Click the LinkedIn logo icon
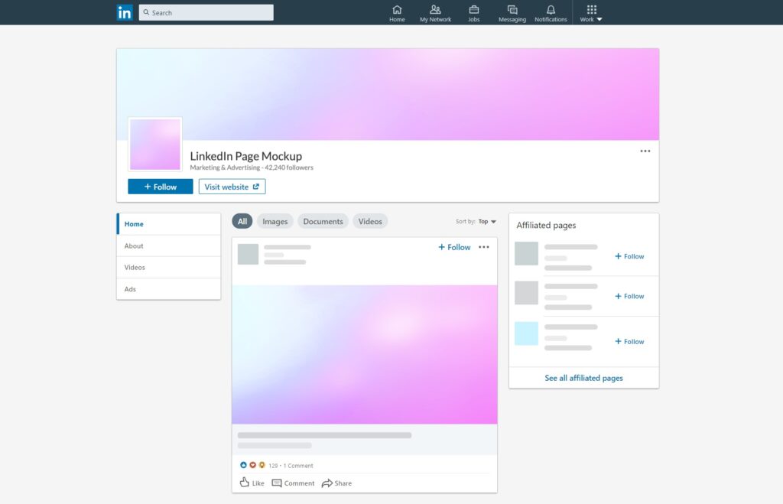 125,12
